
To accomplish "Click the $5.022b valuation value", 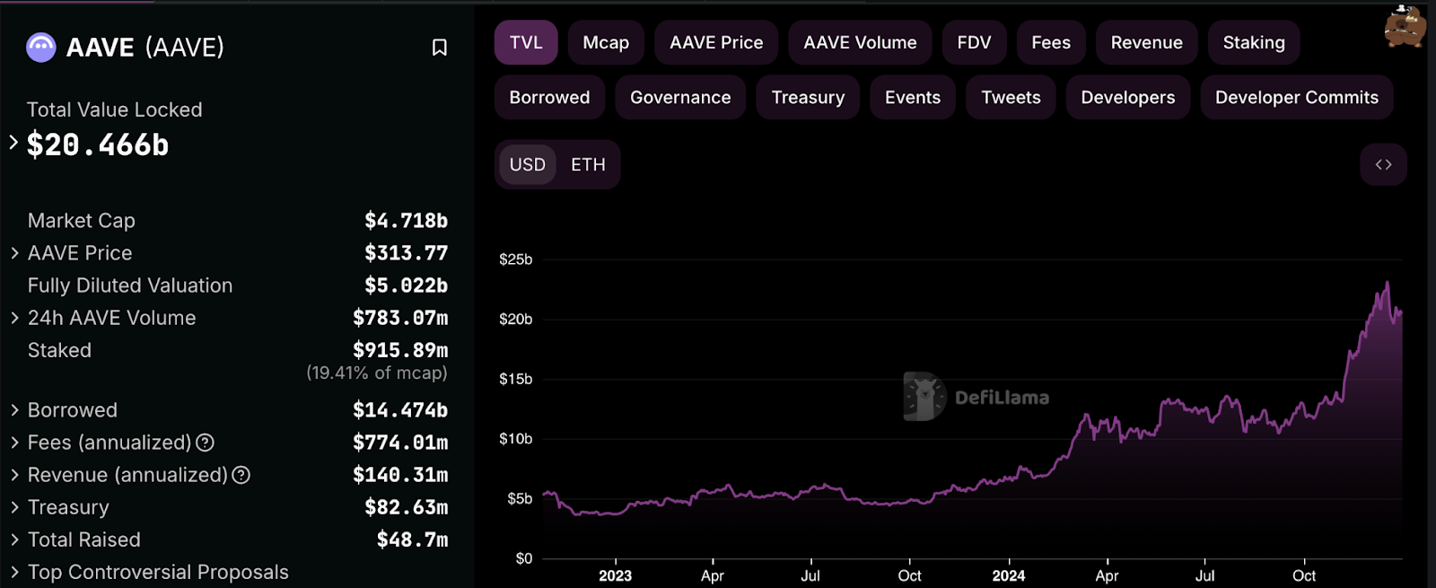I will coord(406,285).
